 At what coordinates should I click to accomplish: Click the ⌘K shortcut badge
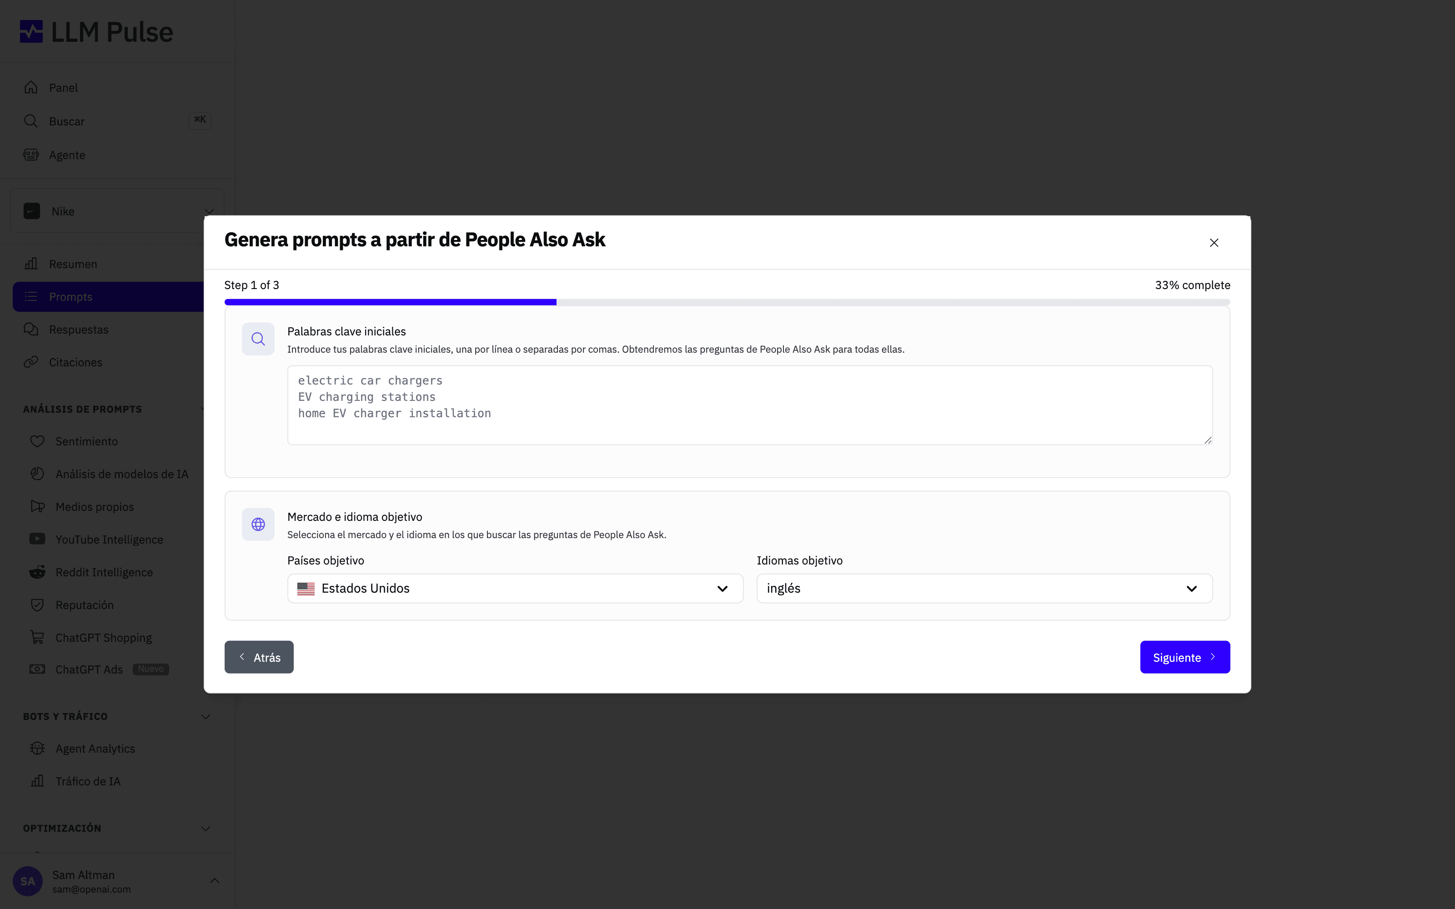pyautogui.click(x=200, y=120)
